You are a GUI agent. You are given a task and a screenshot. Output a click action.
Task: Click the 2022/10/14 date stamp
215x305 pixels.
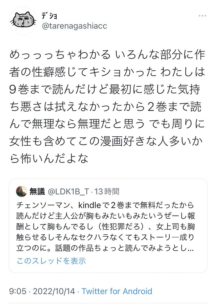pos(54,291)
